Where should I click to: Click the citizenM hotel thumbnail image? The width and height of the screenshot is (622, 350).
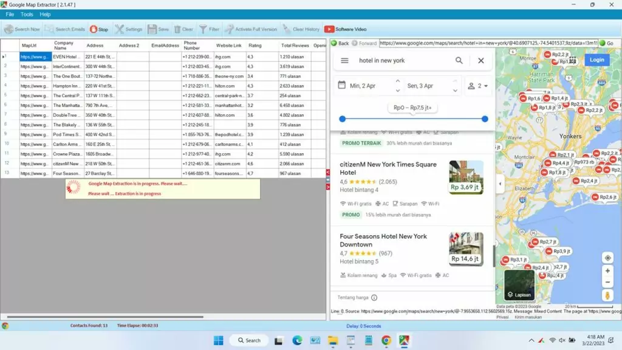tap(466, 177)
